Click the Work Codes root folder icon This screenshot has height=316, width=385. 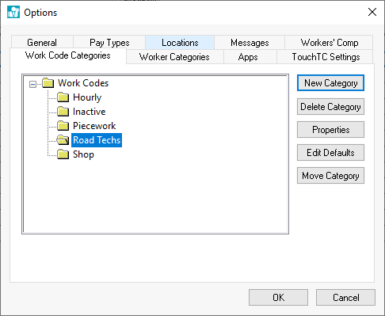click(x=48, y=83)
